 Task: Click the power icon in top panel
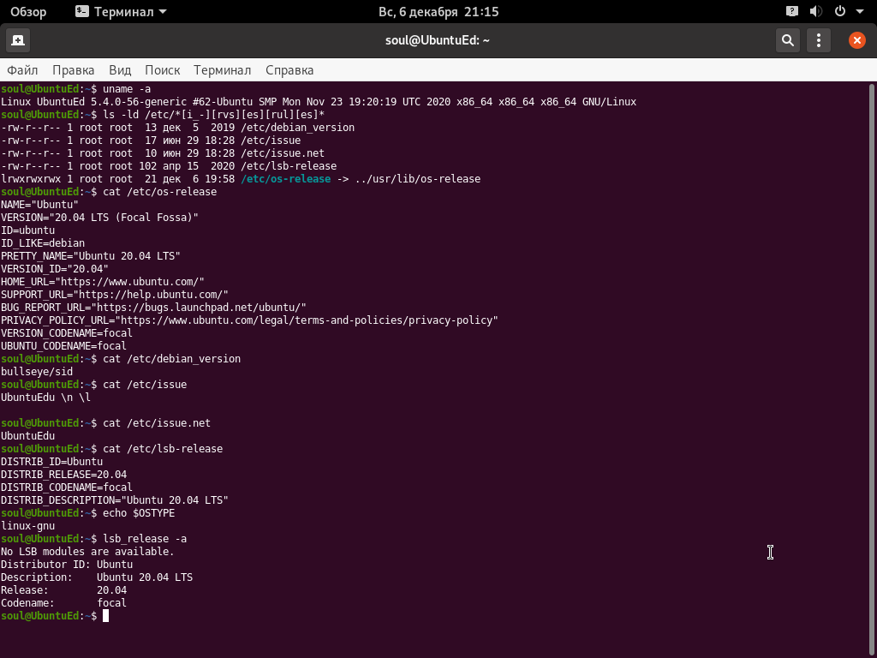coord(840,11)
